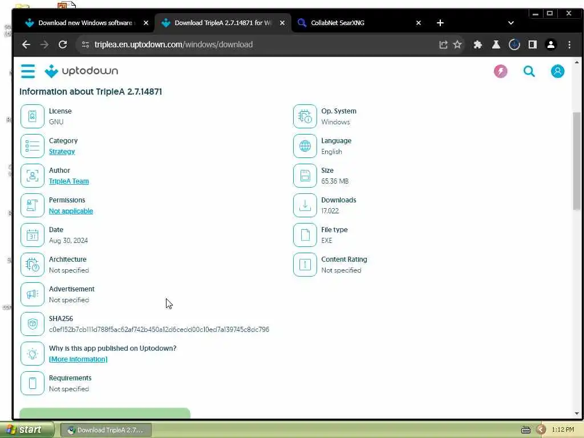Click the Permissions icon
Viewport: 584px width, 438px height.
tap(33, 205)
